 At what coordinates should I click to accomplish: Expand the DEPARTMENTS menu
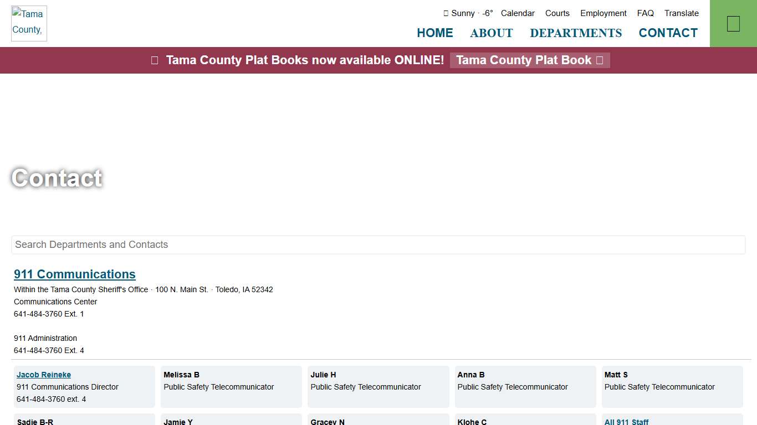pyautogui.click(x=575, y=33)
